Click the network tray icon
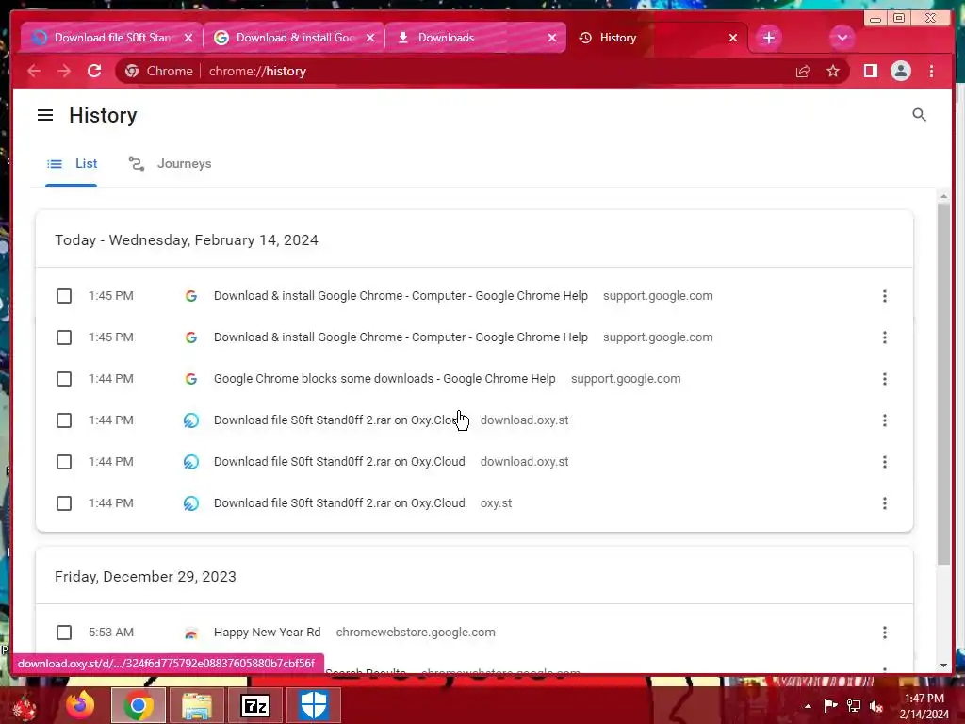This screenshot has width=965, height=724. (x=854, y=705)
